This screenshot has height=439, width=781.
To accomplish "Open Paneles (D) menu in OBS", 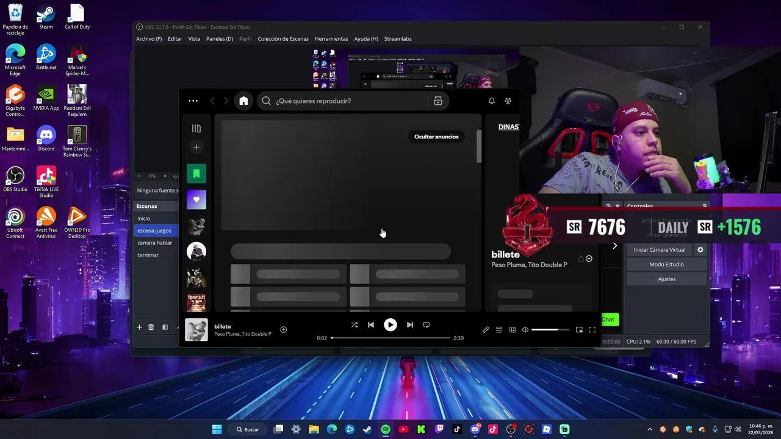I will tap(220, 39).
